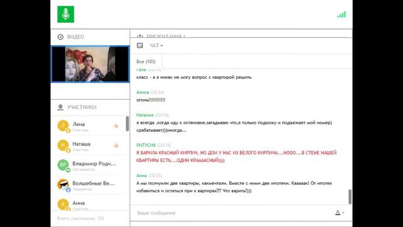
Task: Toggle the green microphone button
Action: pos(65,15)
